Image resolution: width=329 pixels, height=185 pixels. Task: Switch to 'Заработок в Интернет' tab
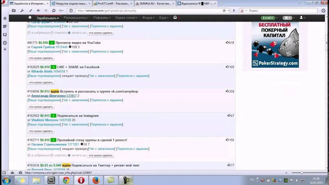pos(29,4)
